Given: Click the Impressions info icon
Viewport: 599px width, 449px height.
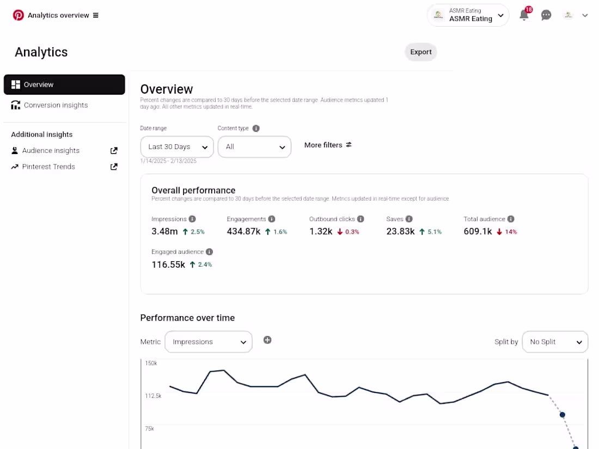Looking at the screenshot, I should point(192,219).
